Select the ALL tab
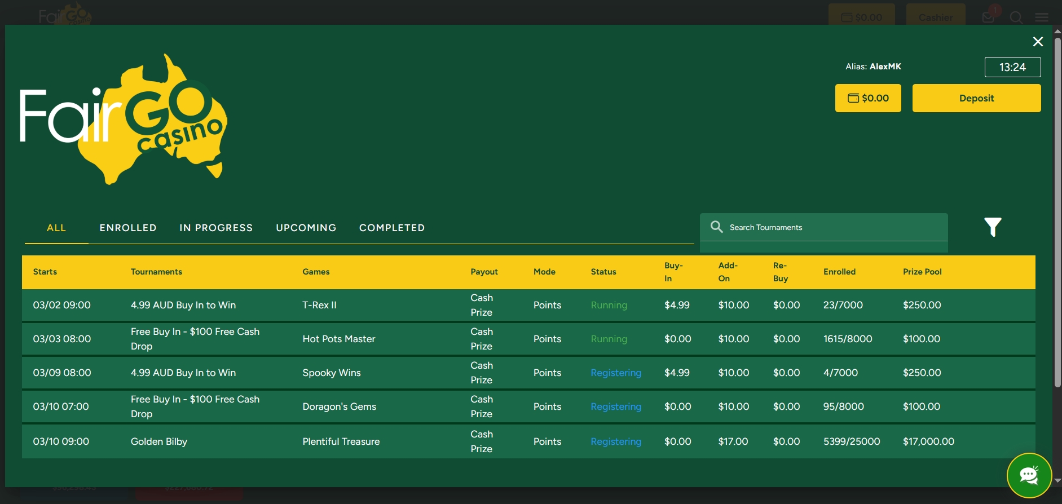The height and width of the screenshot is (504, 1062). pyautogui.click(x=56, y=228)
